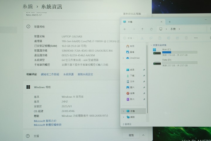211x141 pixels.
Task: Click the pin icon next to 桌面
Action: coord(144,70)
